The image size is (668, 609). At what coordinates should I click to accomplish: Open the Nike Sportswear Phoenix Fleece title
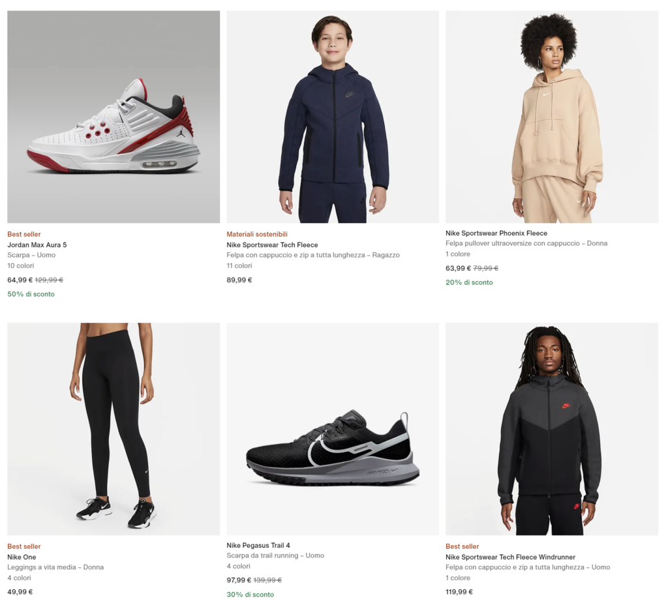pos(496,233)
